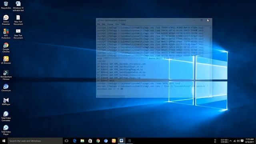Select New Text Document beside Active Presenter

[x=18, y=20]
